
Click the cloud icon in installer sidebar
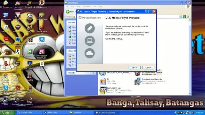coord(90,53)
